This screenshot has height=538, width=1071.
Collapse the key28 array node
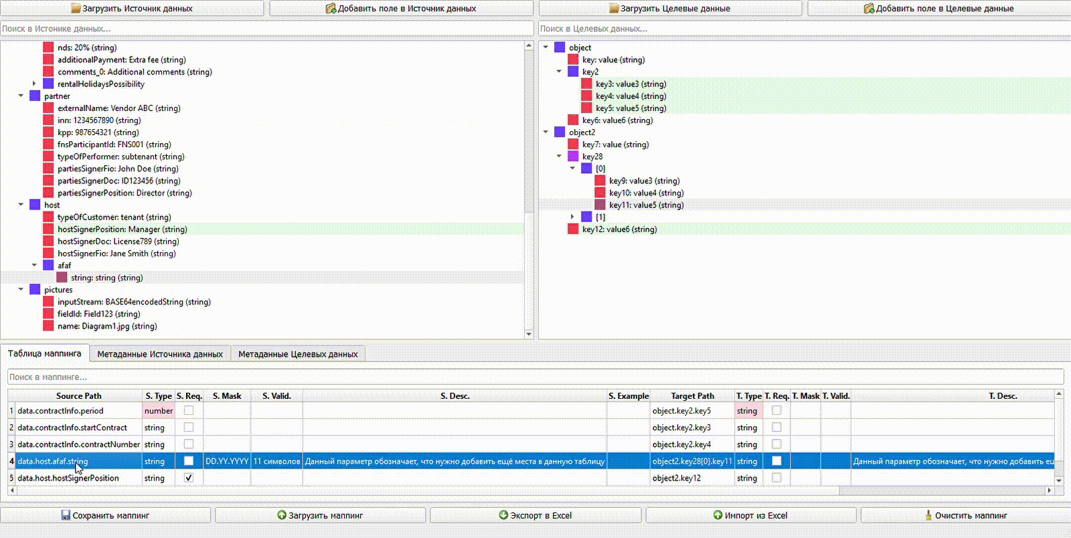point(559,157)
